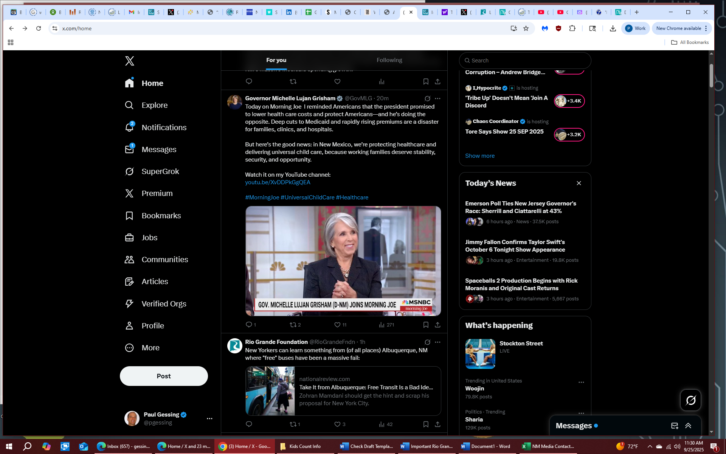This screenshot has height=454, width=726.
Task: Open youtu.be/XvDDPkGgQEA link
Action: tap(278, 182)
